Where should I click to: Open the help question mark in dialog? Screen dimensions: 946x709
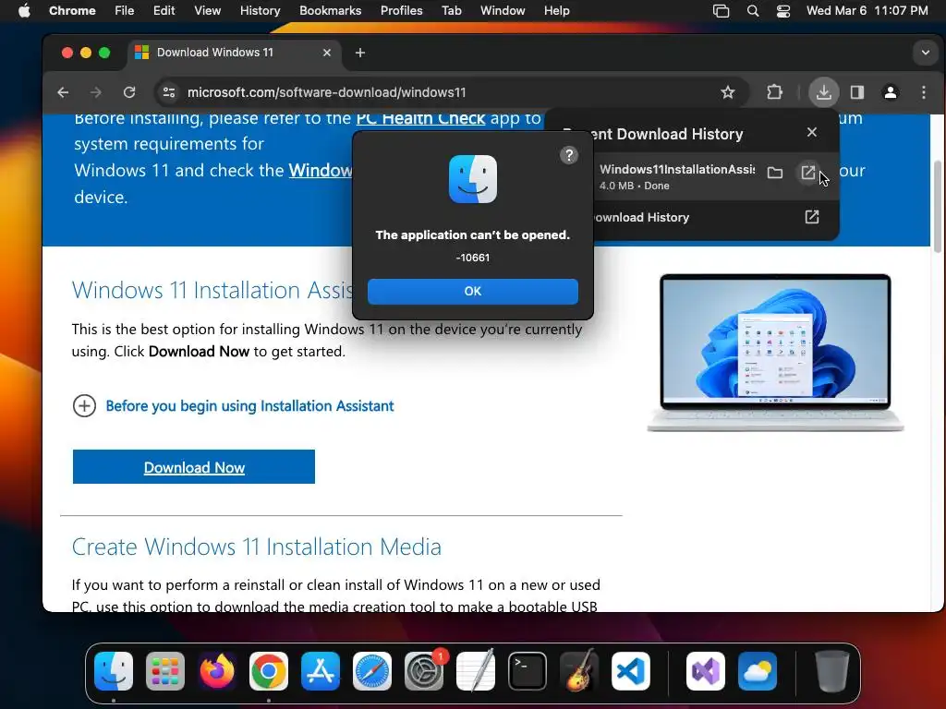pyautogui.click(x=568, y=155)
